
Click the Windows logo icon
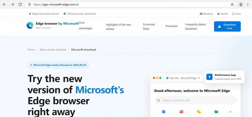coord(201,14)
